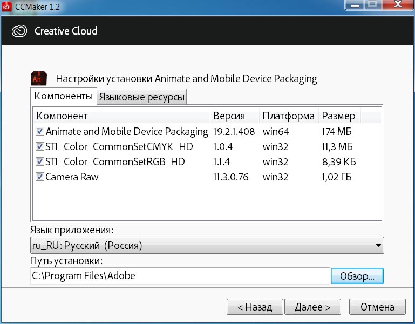This screenshot has width=415, height=324.
Task: Click the install path input field
Action: [180, 276]
